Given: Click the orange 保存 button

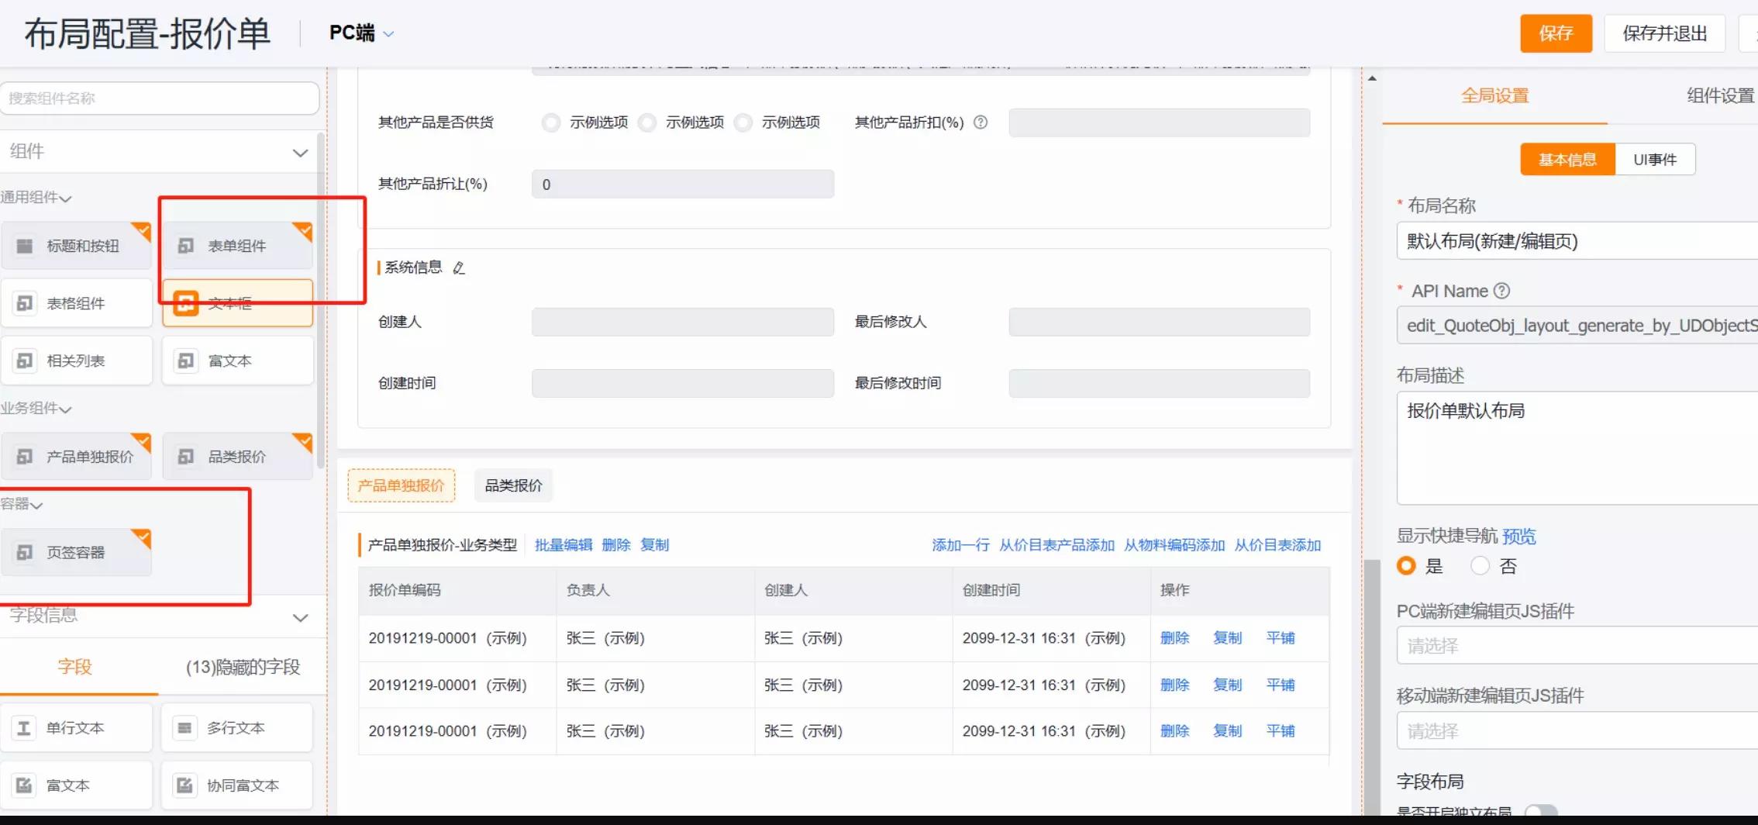Looking at the screenshot, I should (x=1556, y=33).
